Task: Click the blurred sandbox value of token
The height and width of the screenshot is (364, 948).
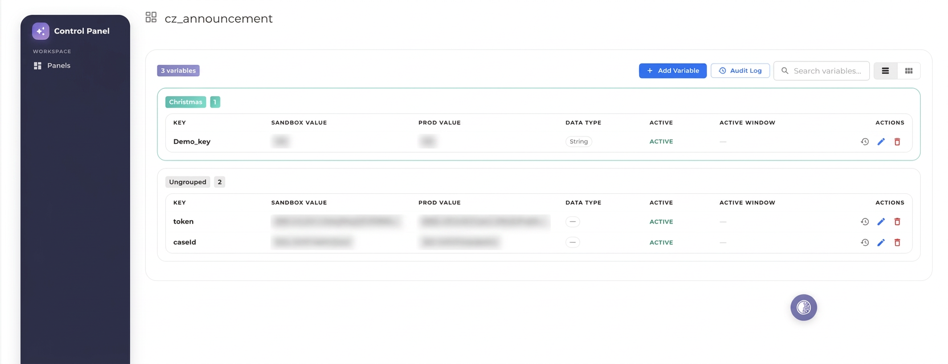Action: [x=337, y=222]
